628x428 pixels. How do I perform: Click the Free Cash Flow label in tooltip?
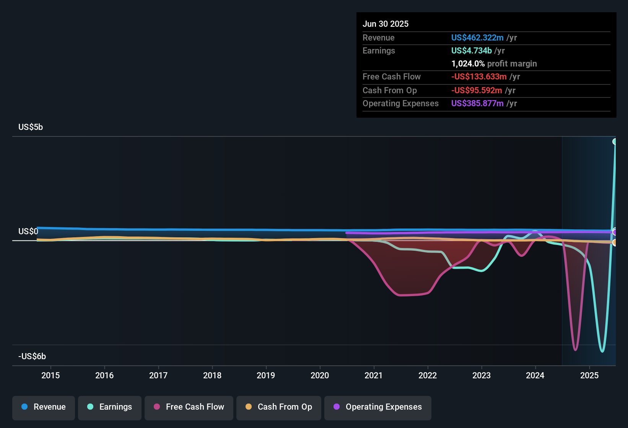coord(392,76)
